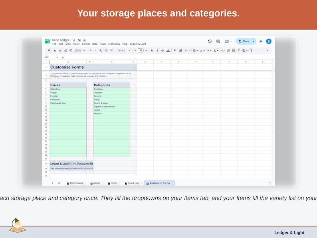Start a Meet call camera icon
The height and width of the screenshot is (238, 317).
(x=227, y=41)
